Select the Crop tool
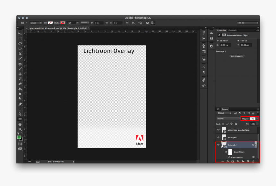Screen dimensions: 276x186 click(x=20, y=54)
